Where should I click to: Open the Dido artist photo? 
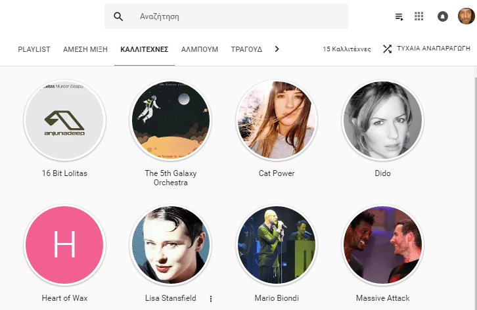[x=382, y=121]
